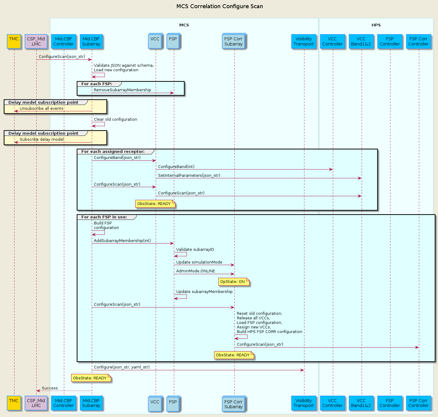The width and height of the screenshot is (438, 417).
Task: Click the top FSP collection box in MCS
Action: (173, 41)
